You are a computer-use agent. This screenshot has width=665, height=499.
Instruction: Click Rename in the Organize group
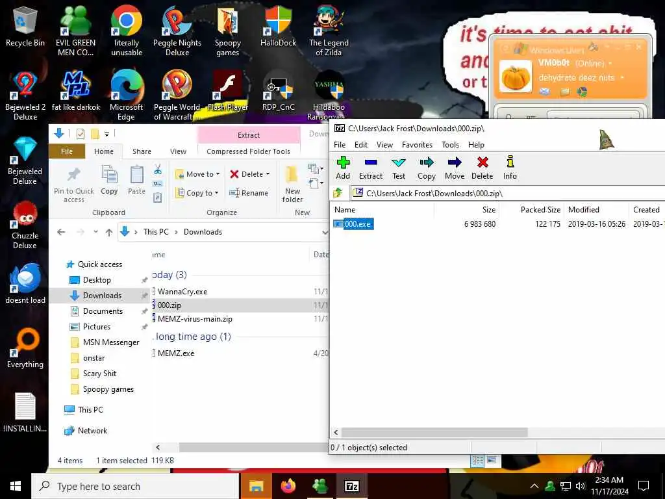click(x=249, y=192)
